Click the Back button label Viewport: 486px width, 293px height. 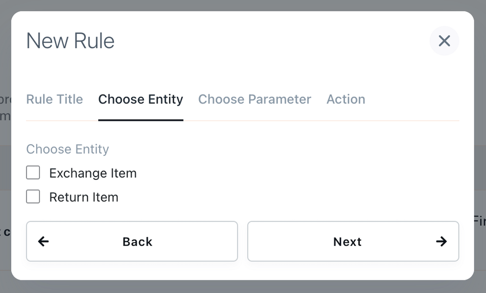click(137, 242)
